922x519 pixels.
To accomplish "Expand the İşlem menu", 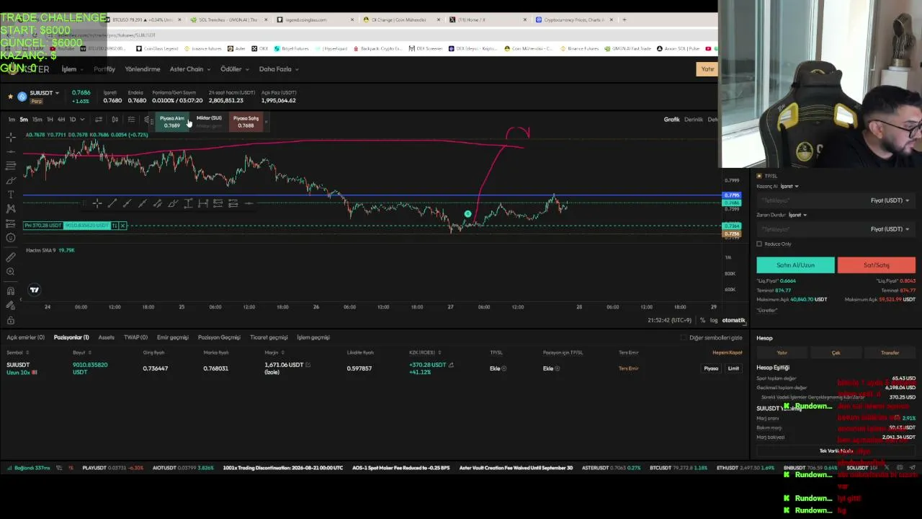I will tap(71, 69).
